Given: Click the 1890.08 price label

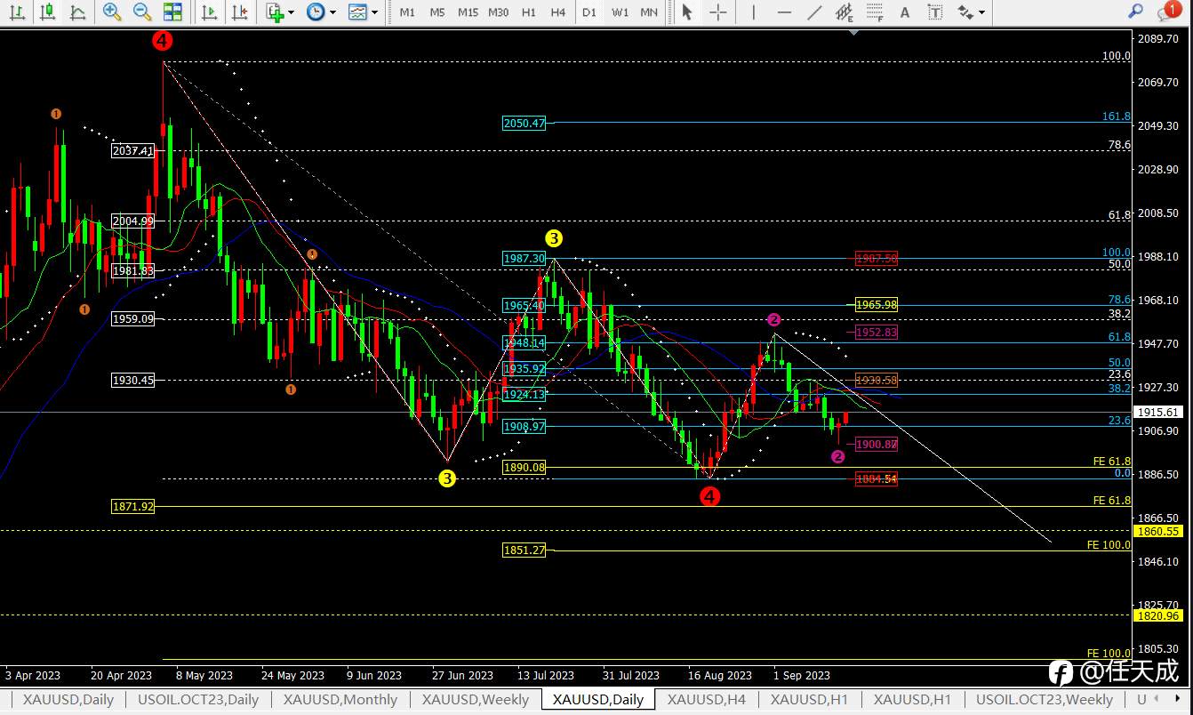Looking at the screenshot, I should click(524, 467).
